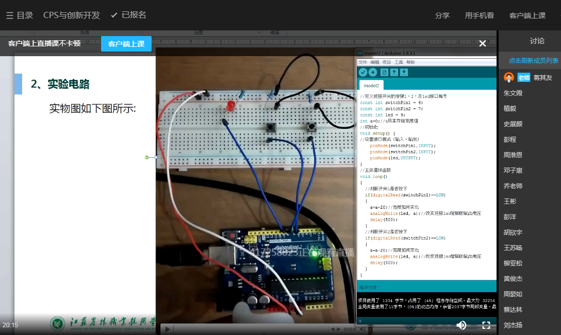Mute the live stream volume speaker
This screenshot has width=561, height=335.
pos(461,325)
